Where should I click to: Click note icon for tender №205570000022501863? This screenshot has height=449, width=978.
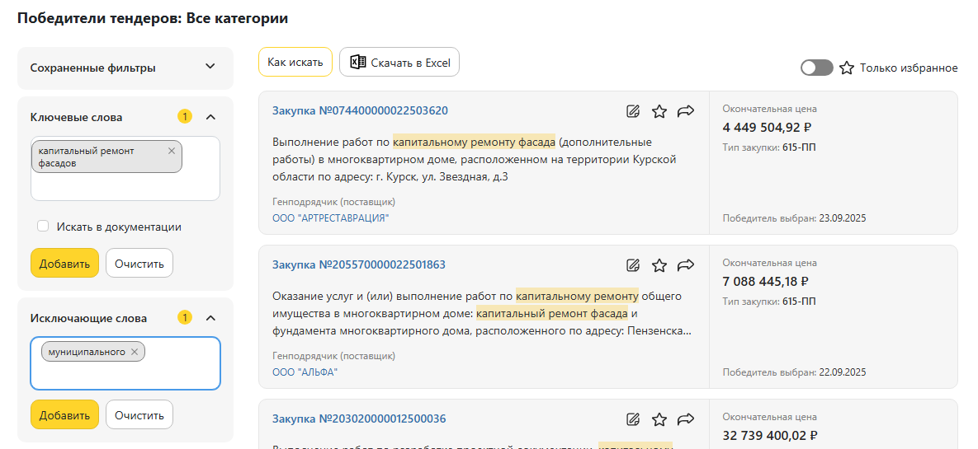633,265
